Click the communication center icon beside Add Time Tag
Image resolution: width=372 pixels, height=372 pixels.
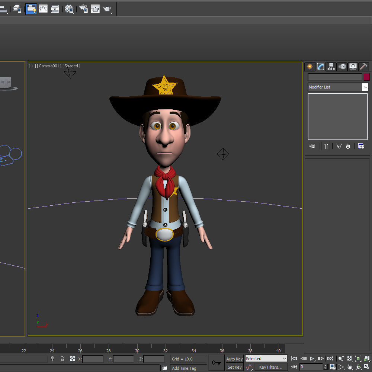[165, 368]
